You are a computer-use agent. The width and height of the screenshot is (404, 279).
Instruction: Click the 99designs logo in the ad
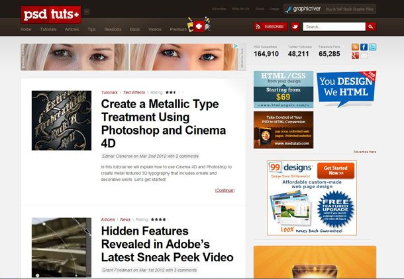290,168
